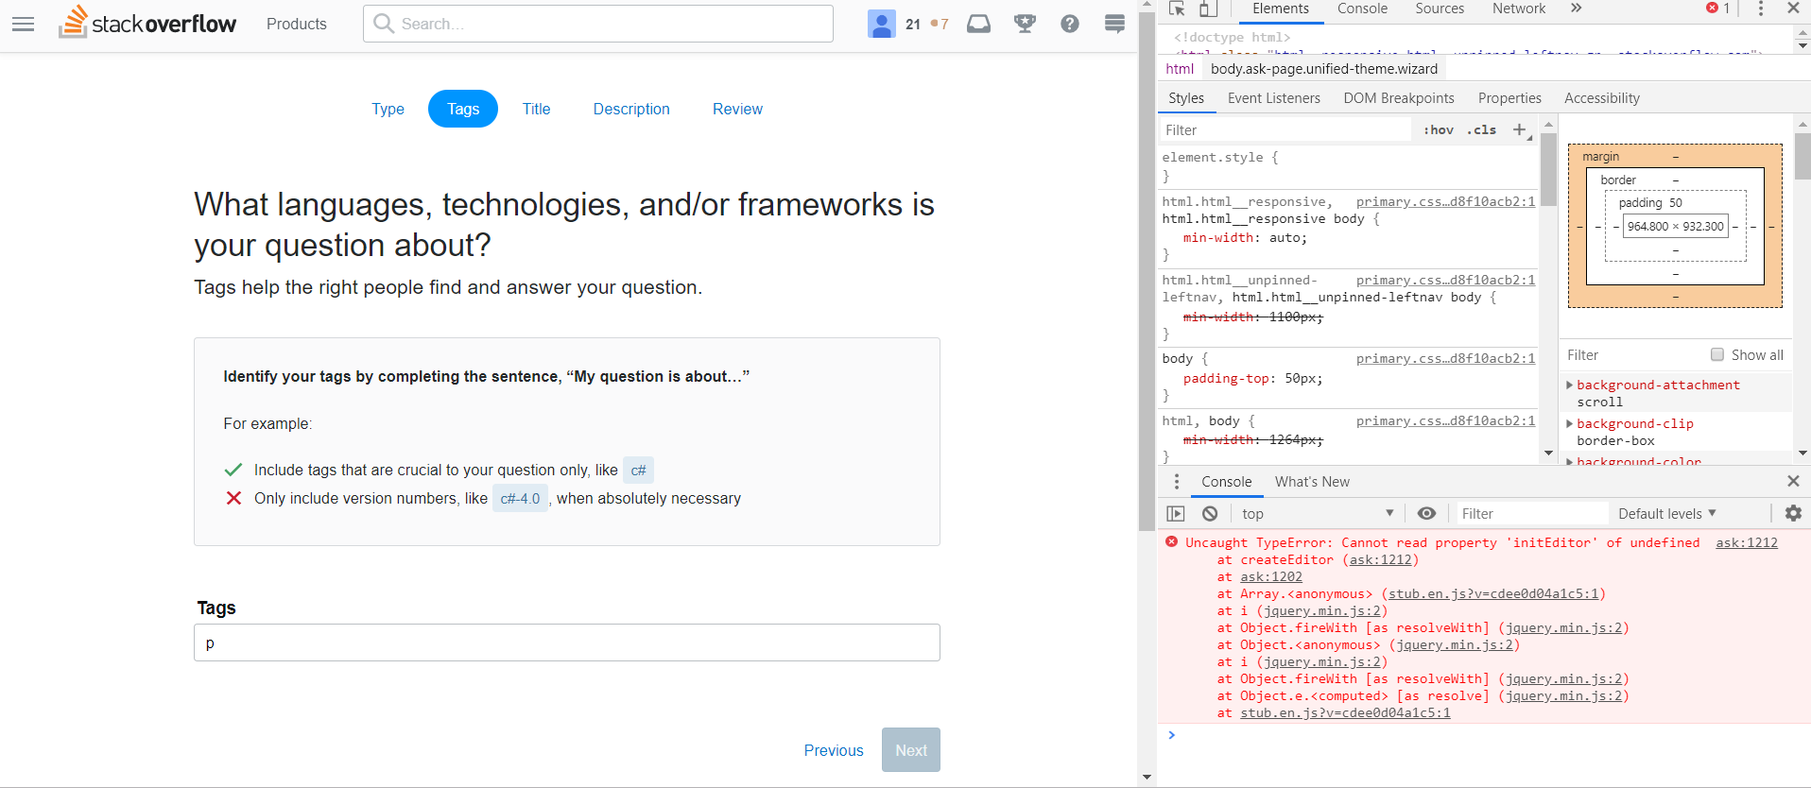The image size is (1811, 788).
Task: Open the user profile avatar
Action: [x=881, y=24]
